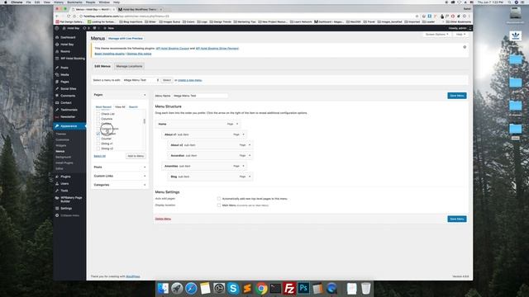Open Themes under Appearance

pyautogui.click(x=60, y=134)
